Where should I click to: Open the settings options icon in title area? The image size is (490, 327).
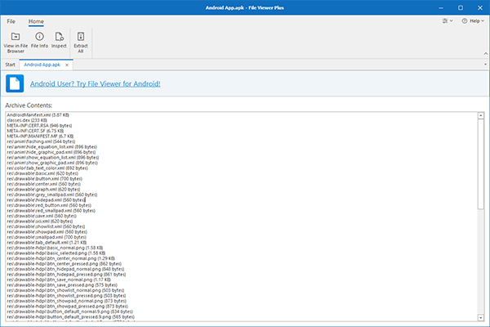pos(448,21)
